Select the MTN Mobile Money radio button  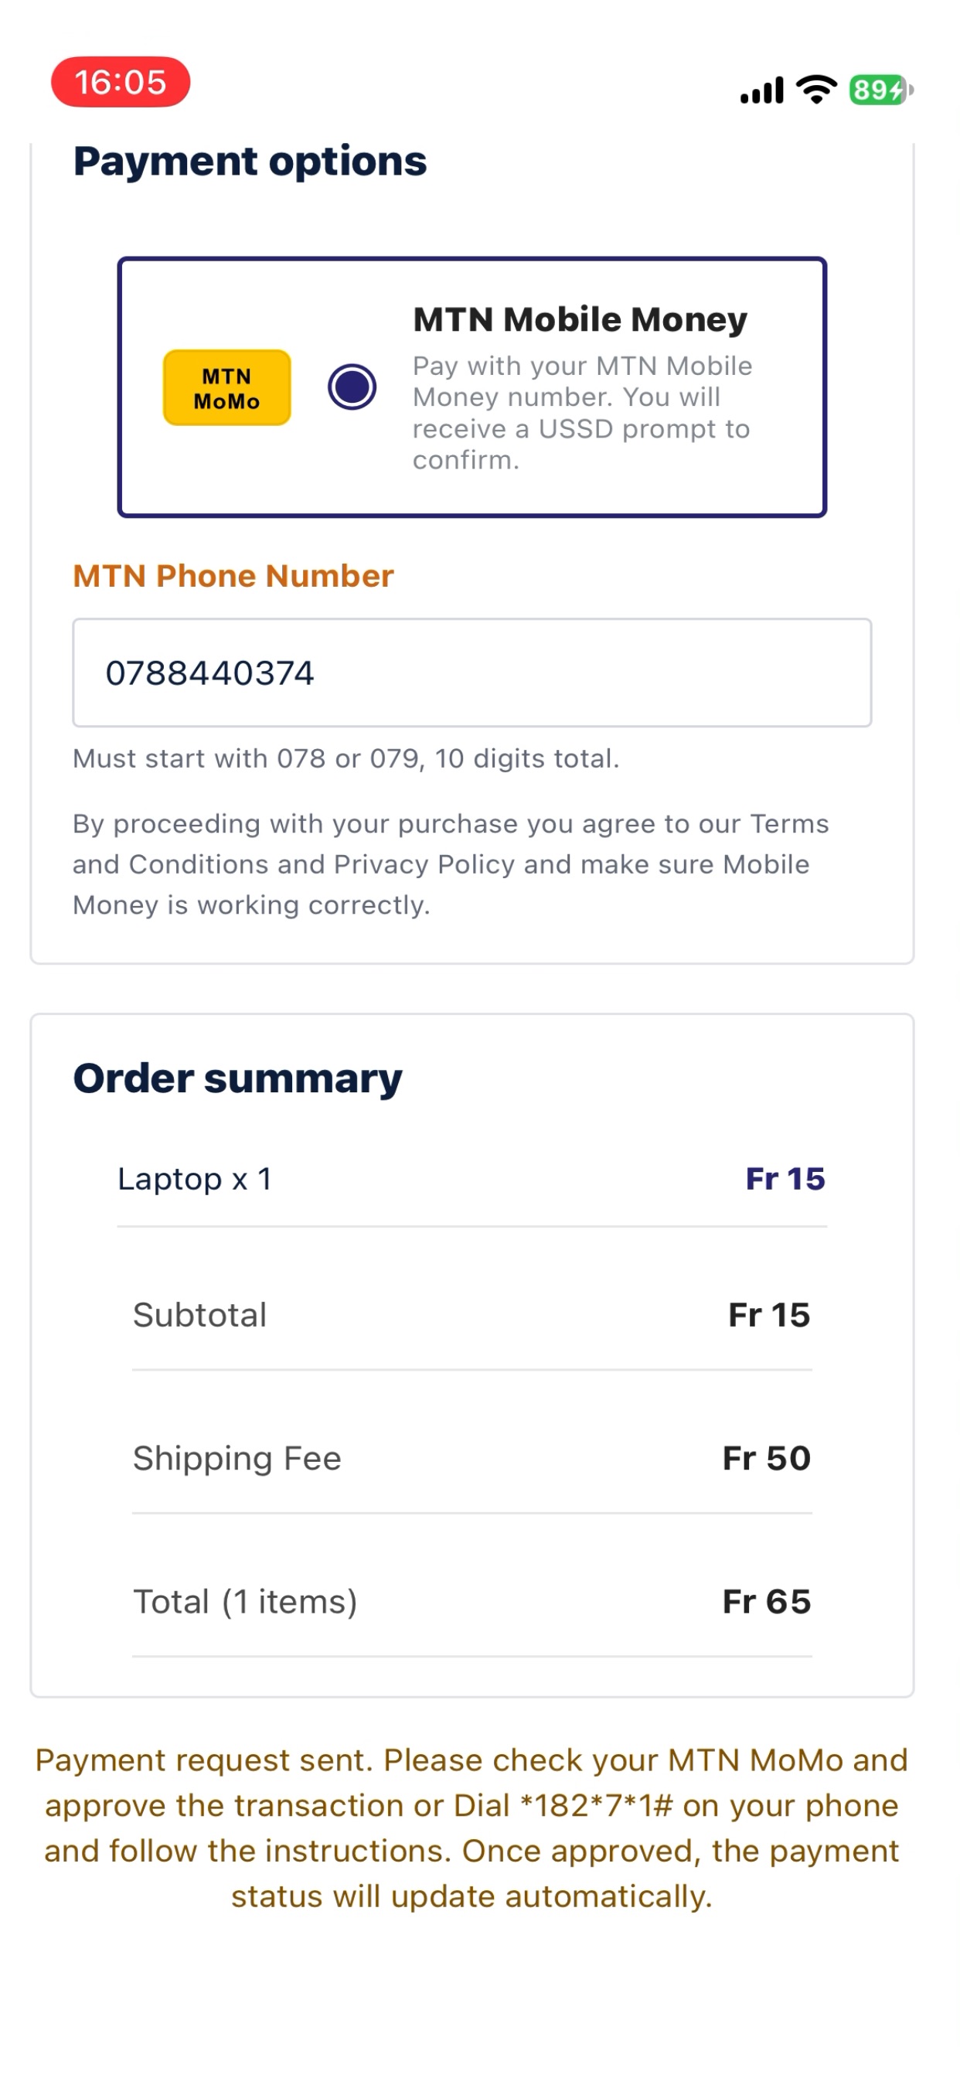(352, 387)
